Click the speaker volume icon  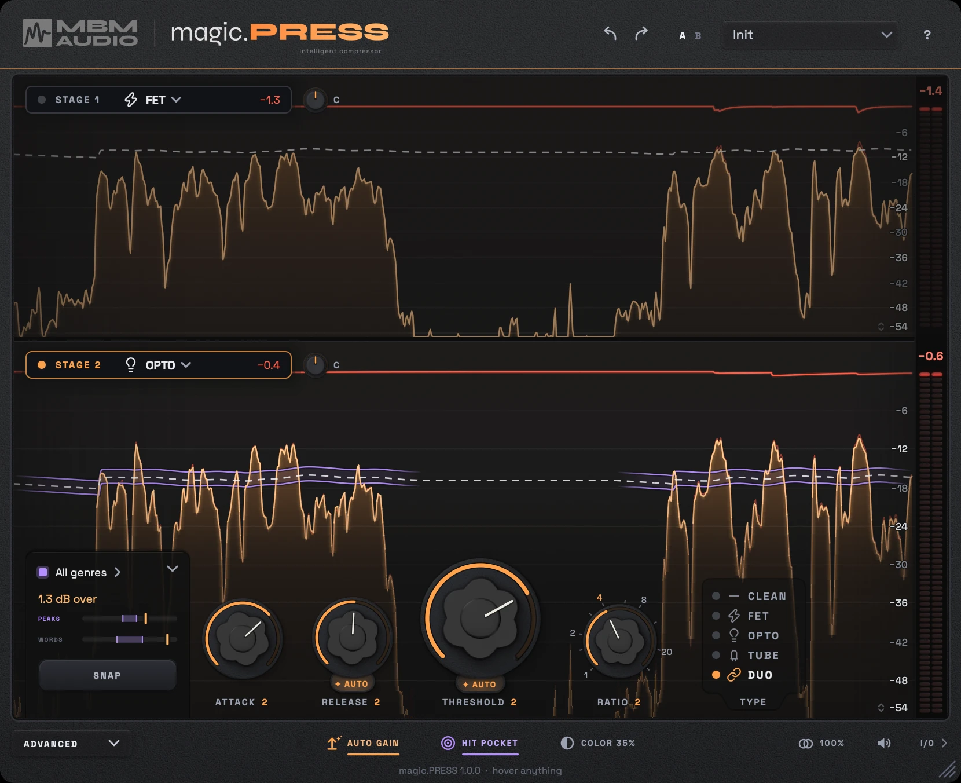(884, 743)
